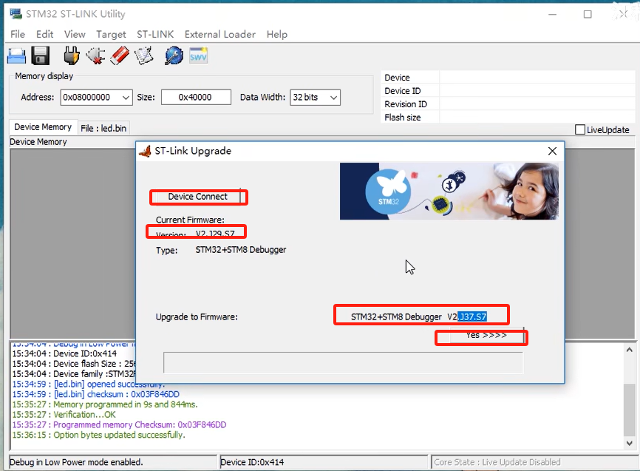
Task: Open the Edit menu
Action: (x=44, y=34)
